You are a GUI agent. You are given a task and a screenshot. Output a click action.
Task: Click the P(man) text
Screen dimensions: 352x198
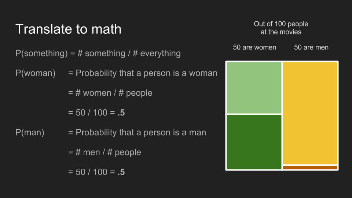tap(30, 132)
